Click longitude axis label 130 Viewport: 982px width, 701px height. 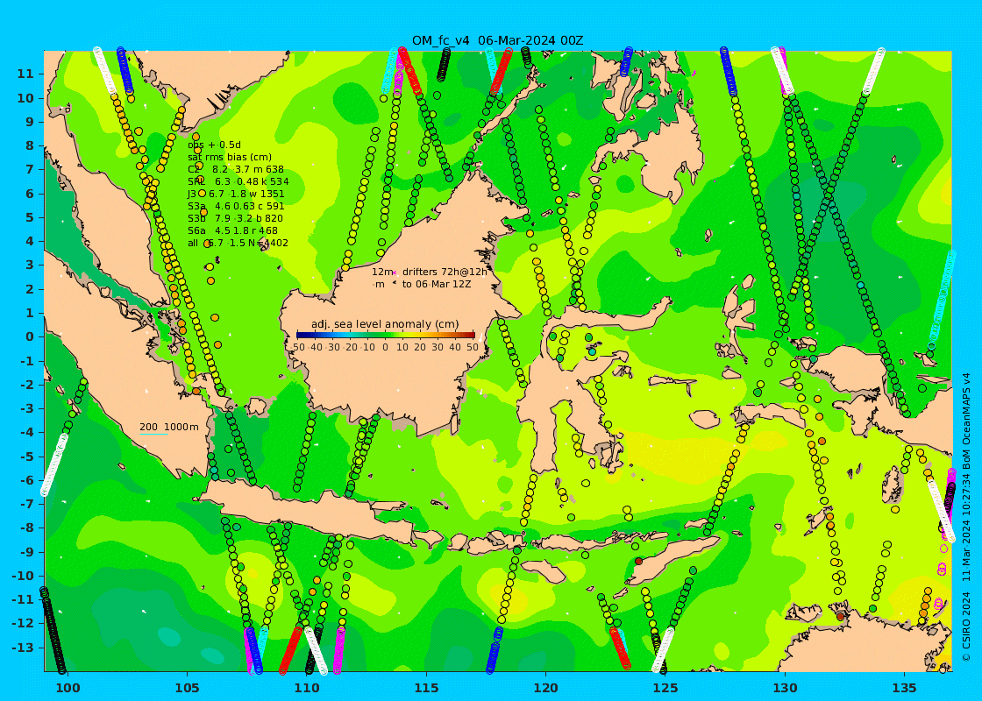point(785,688)
